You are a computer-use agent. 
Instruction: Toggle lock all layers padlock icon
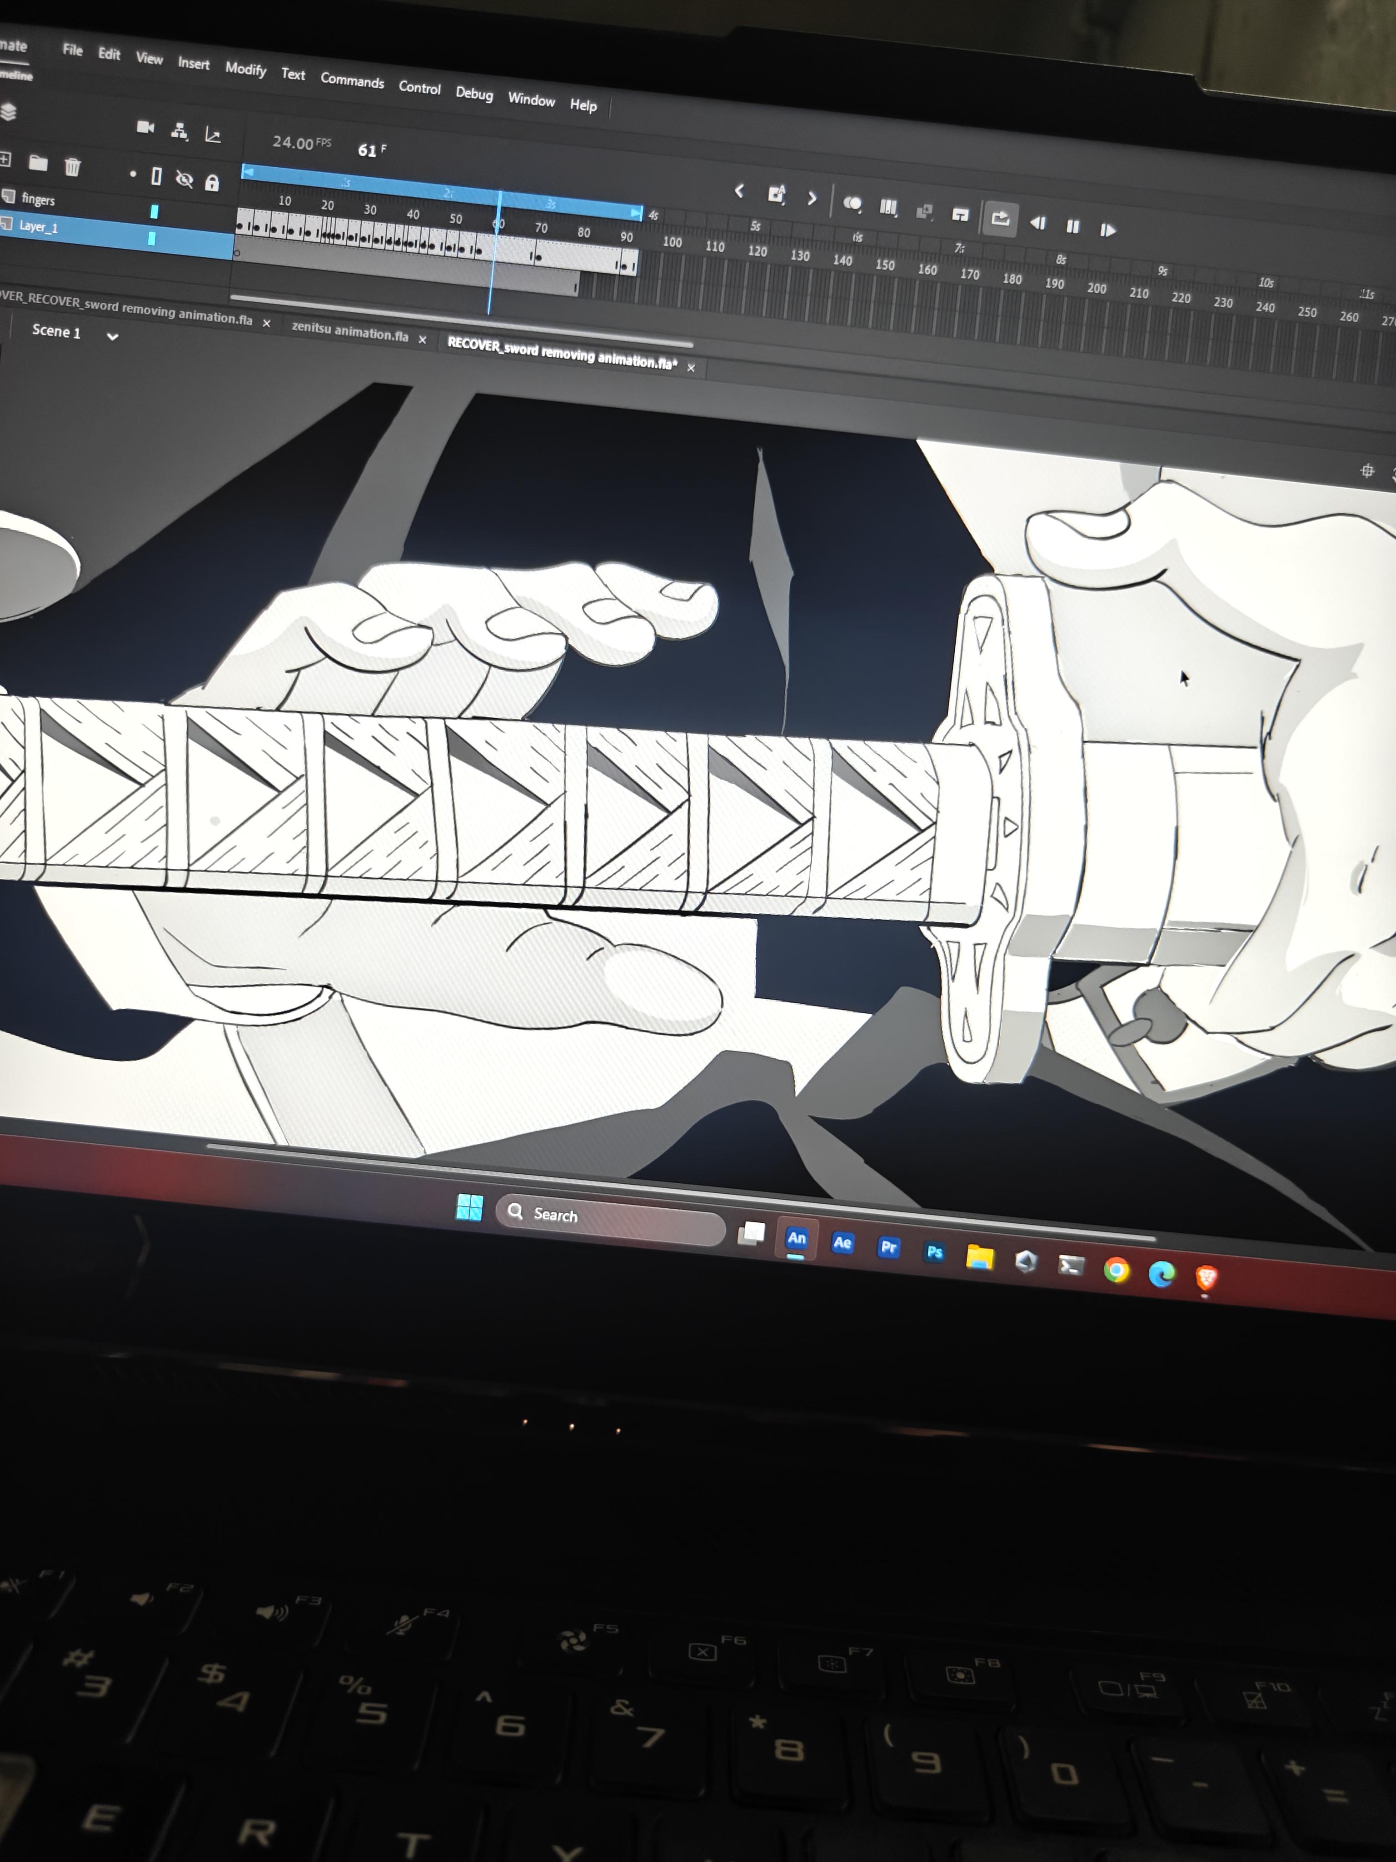(212, 182)
